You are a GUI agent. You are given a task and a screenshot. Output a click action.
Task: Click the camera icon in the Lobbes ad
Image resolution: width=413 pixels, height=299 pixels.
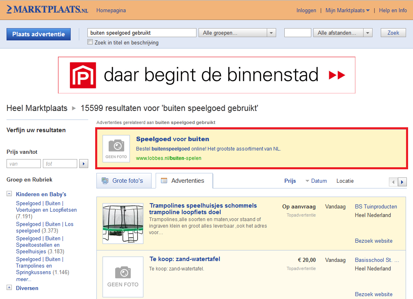tap(116, 146)
